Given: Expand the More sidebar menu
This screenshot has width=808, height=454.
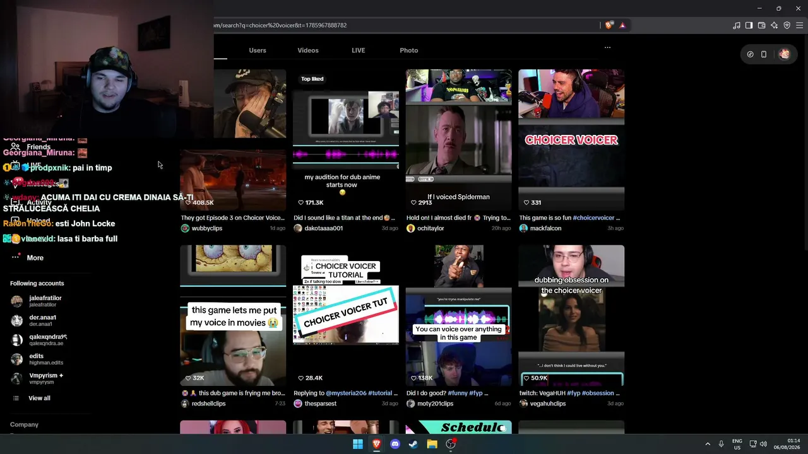Looking at the screenshot, I should (x=28, y=258).
